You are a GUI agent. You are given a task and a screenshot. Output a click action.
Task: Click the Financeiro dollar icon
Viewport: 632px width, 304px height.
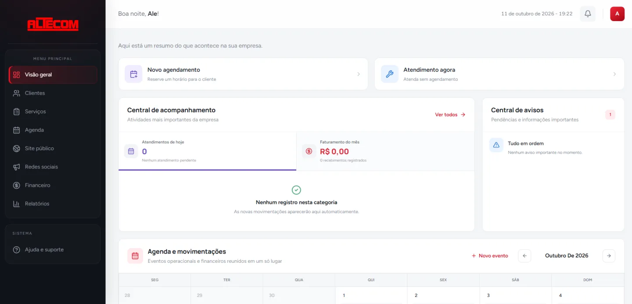[17, 185]
